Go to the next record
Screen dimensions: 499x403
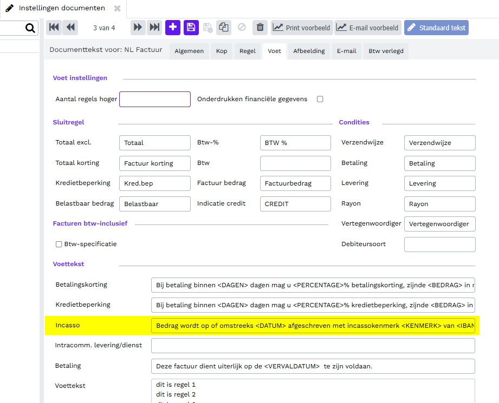pos(138,28)
